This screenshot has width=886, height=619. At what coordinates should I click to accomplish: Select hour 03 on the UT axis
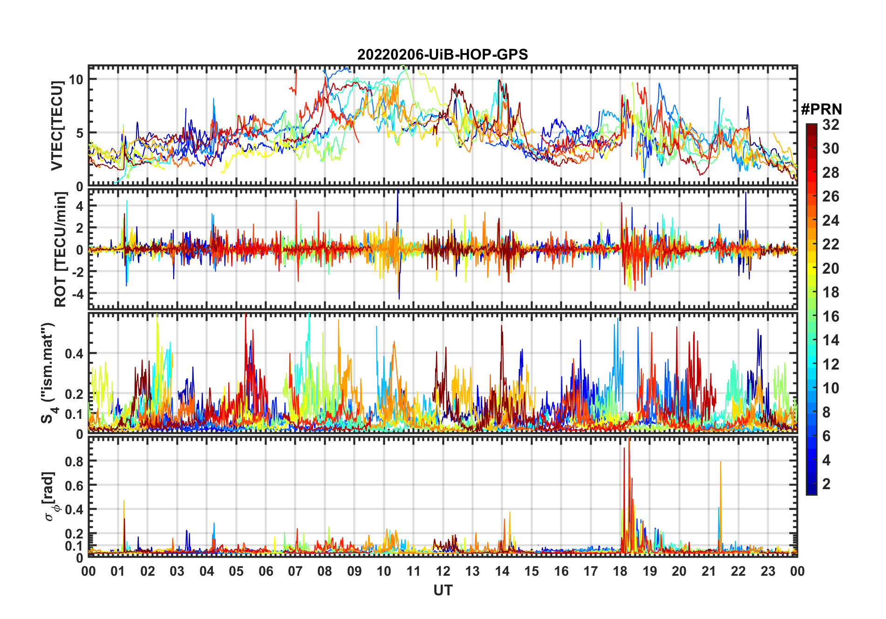click(177, 571)
